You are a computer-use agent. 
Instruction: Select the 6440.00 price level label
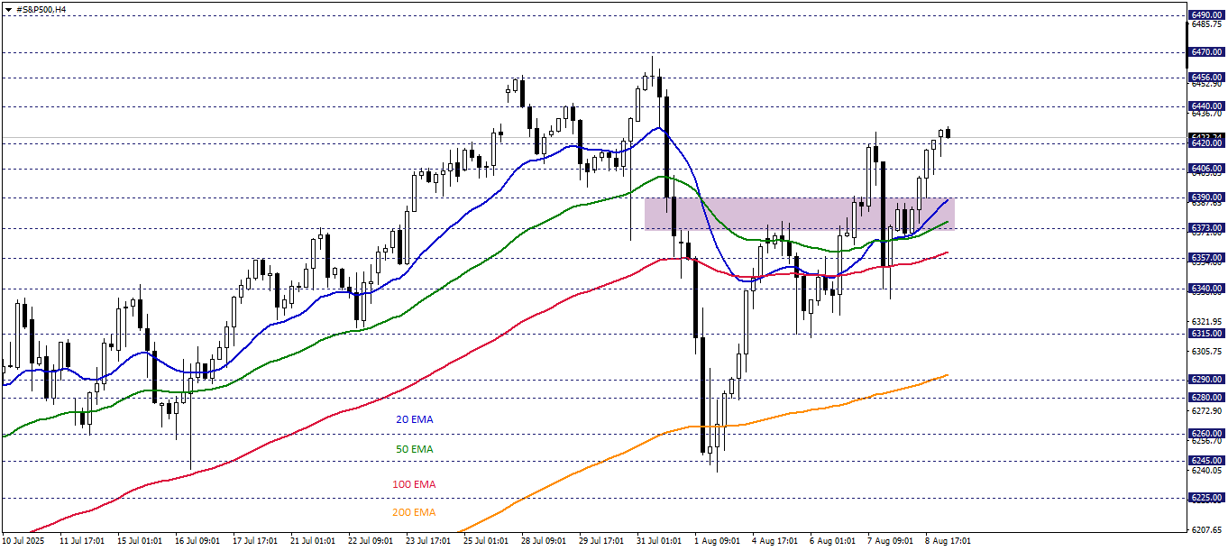[x=1206, y=106]
